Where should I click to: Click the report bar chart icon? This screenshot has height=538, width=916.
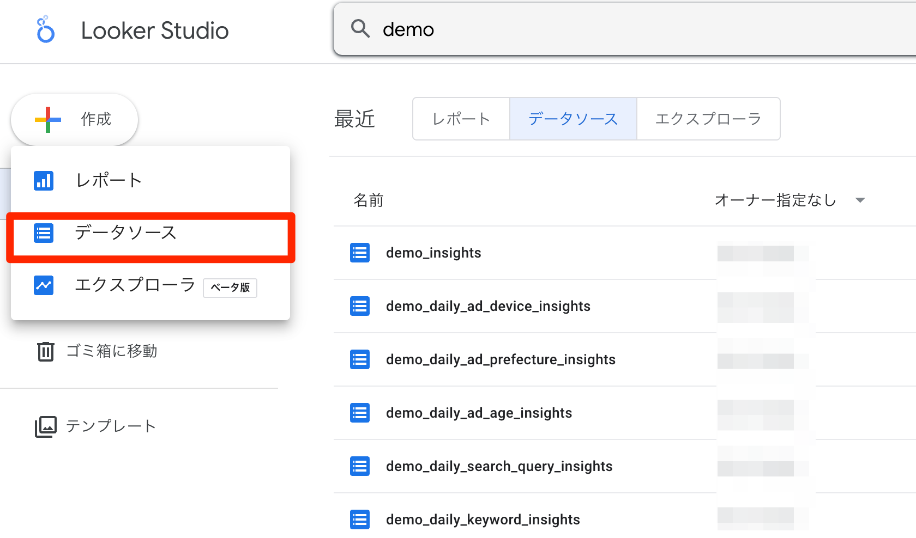pyautogui.click(x=44, y=180)
